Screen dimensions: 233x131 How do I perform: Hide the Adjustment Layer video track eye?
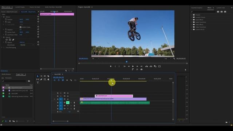tap(68, 96)
